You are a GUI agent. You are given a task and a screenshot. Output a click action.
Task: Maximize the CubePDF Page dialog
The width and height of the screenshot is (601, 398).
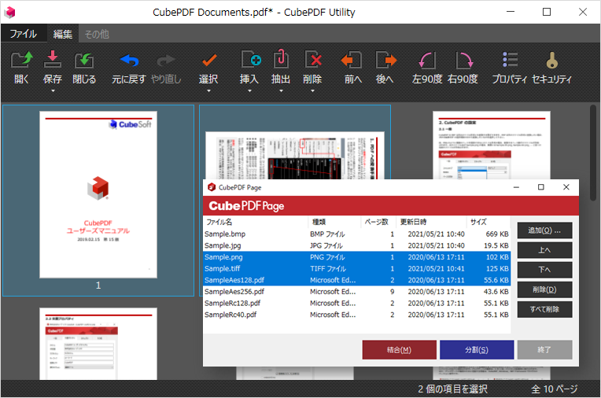point(541,187)
